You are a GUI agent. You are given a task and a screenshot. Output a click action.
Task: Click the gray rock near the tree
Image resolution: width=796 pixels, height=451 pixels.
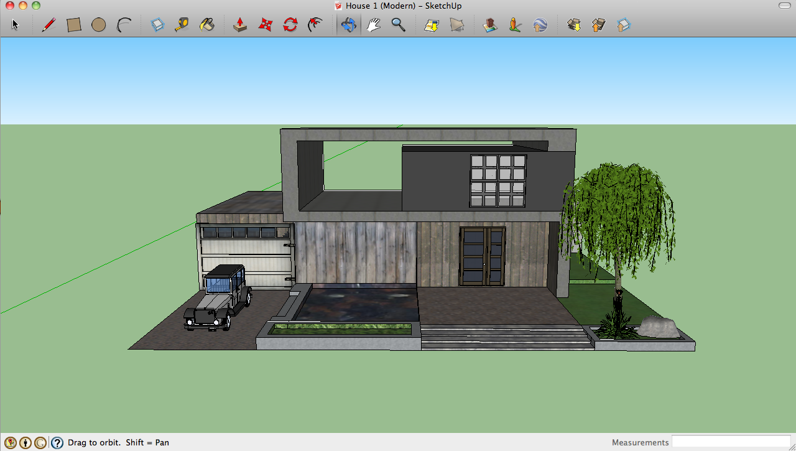pos(659,327)
